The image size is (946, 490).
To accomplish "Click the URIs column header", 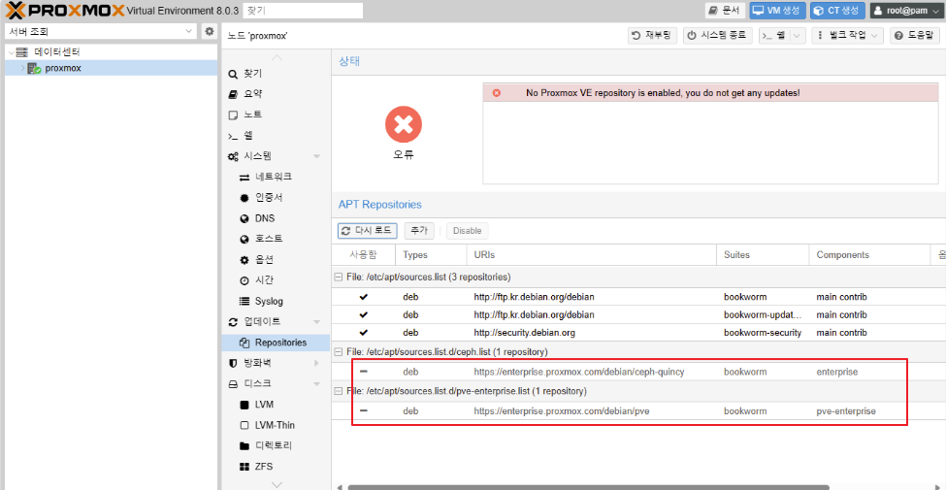I will 592,255.
